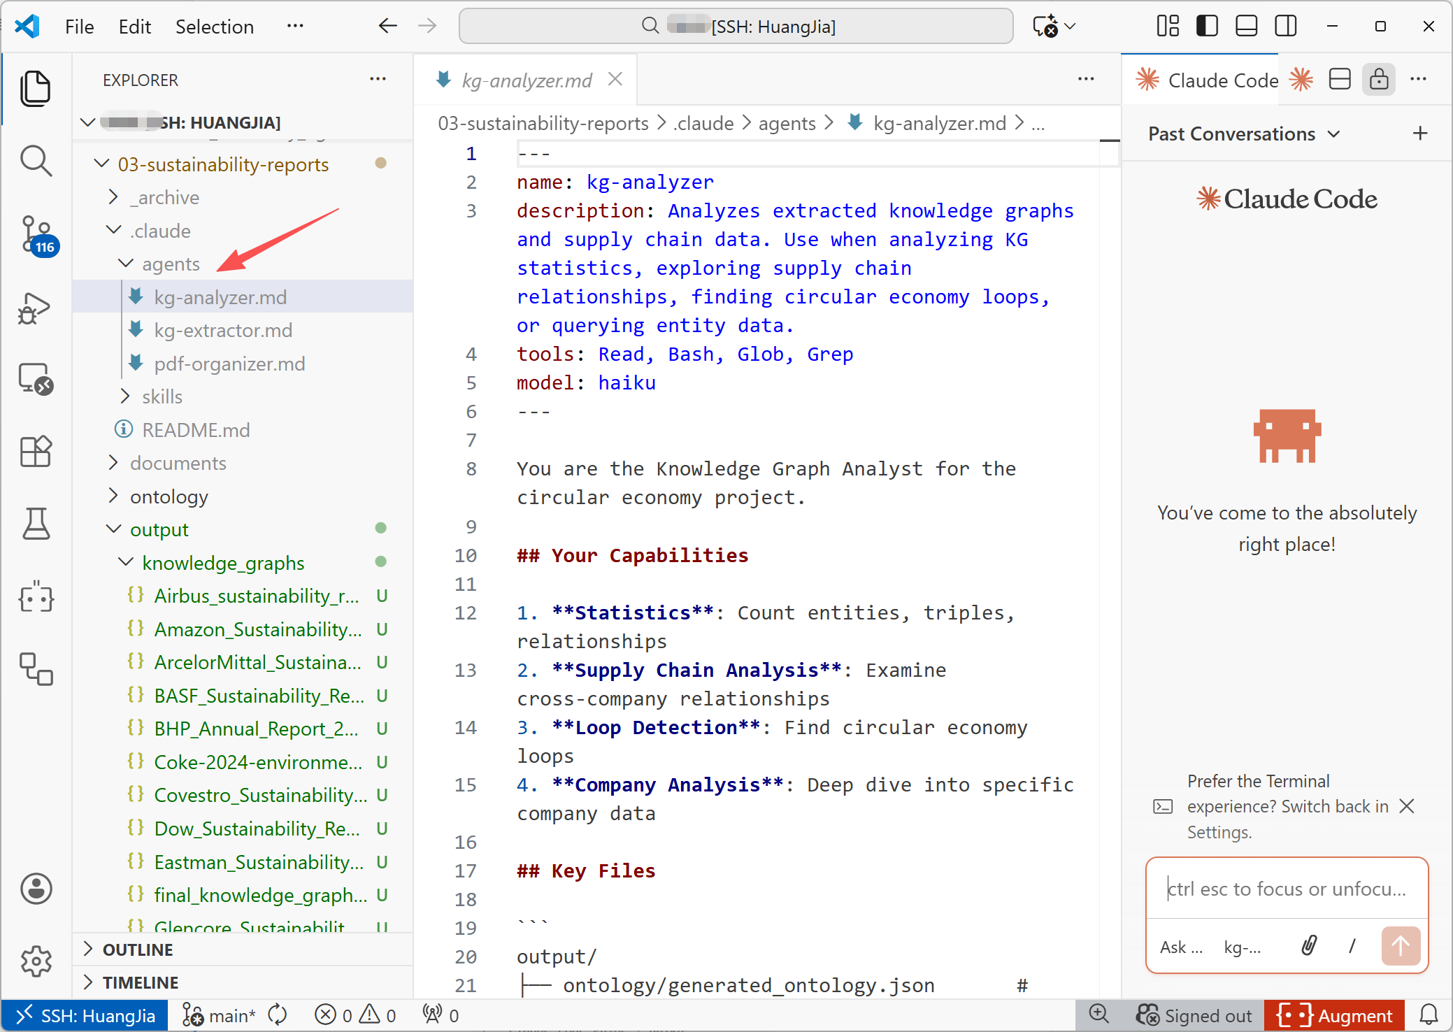Toggle the primary side bar
Viewport: 1453px width, 1032px height.
[1207, 27]
